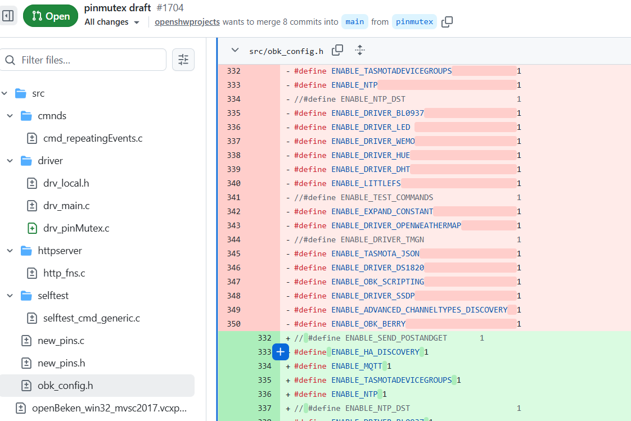Click the modified-file icon beside http_fns.c
Viewport: 631px width, 421px height.
(x=32, y=273)
